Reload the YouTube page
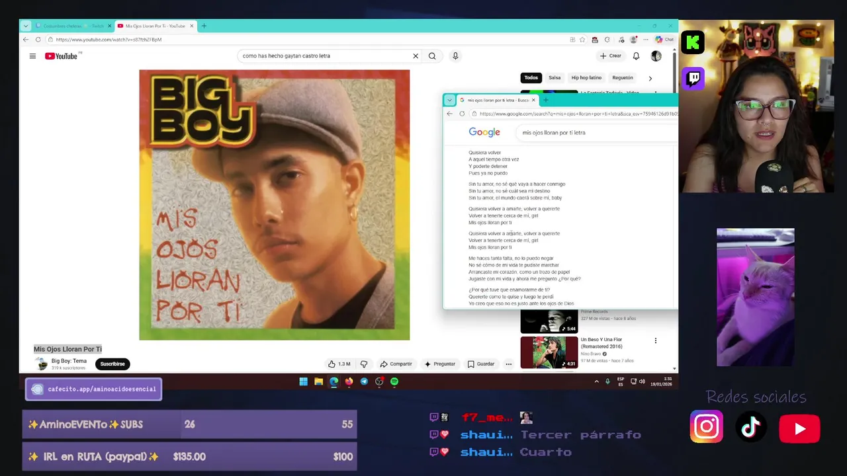 tap(38, 40)
